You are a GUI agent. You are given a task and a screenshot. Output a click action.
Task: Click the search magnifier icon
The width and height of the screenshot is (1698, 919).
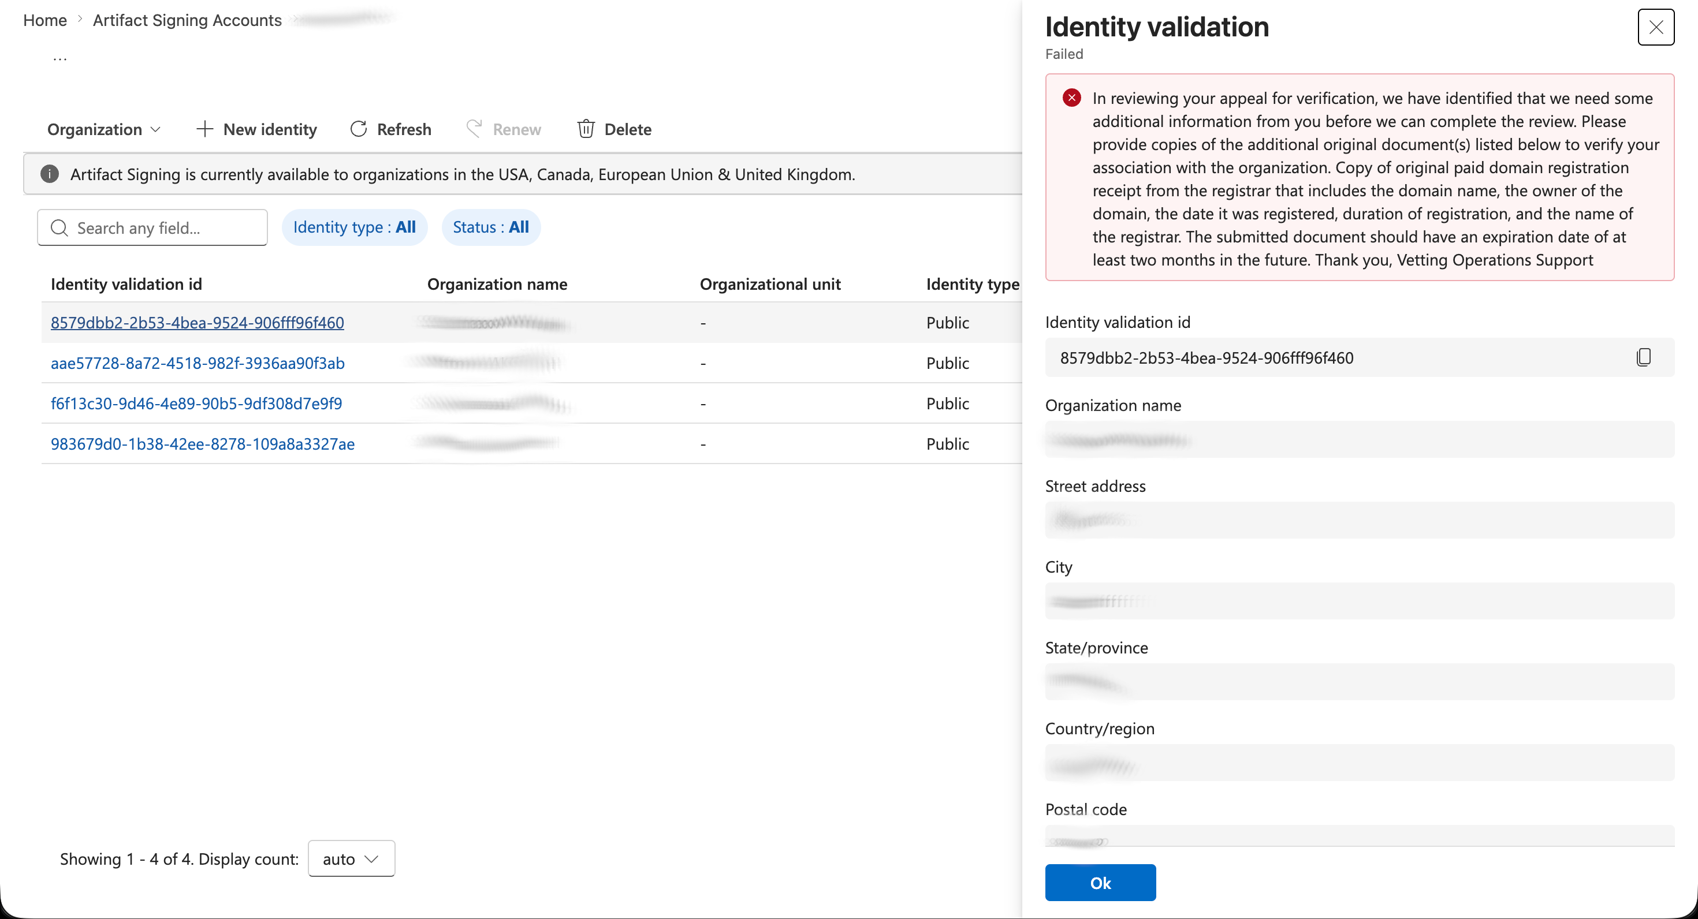(59, 228)
